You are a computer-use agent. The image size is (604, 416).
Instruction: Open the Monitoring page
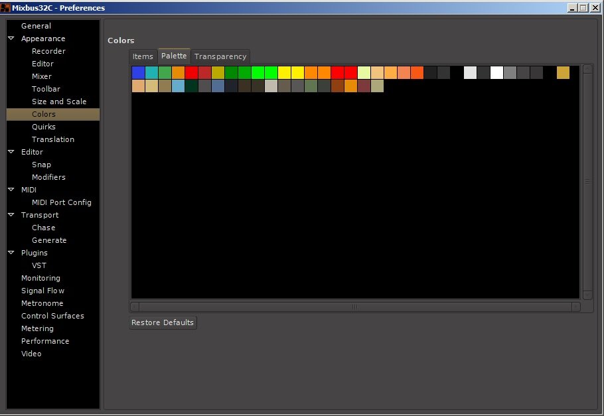click(41, 278)
